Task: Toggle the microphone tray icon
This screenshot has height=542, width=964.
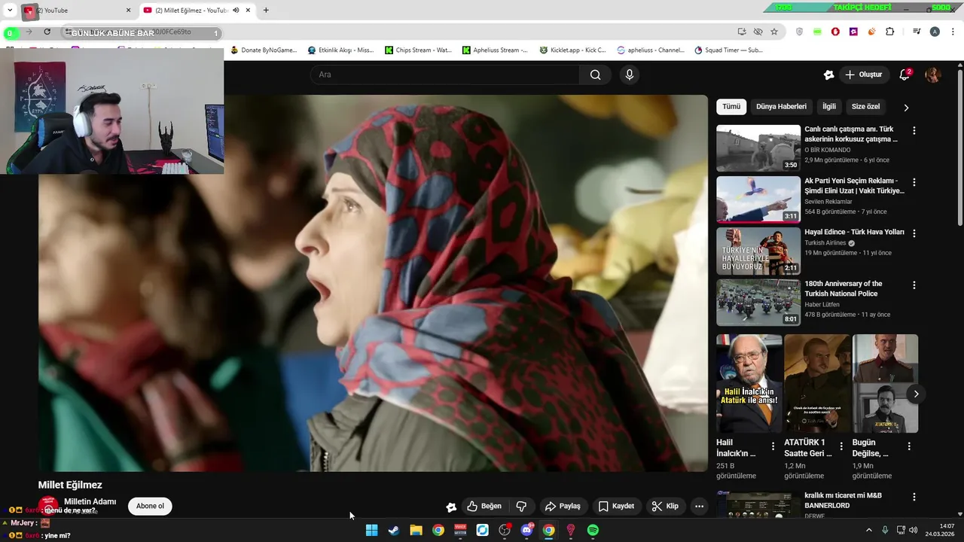Action: pyautogui.click(x=885, y=530)
